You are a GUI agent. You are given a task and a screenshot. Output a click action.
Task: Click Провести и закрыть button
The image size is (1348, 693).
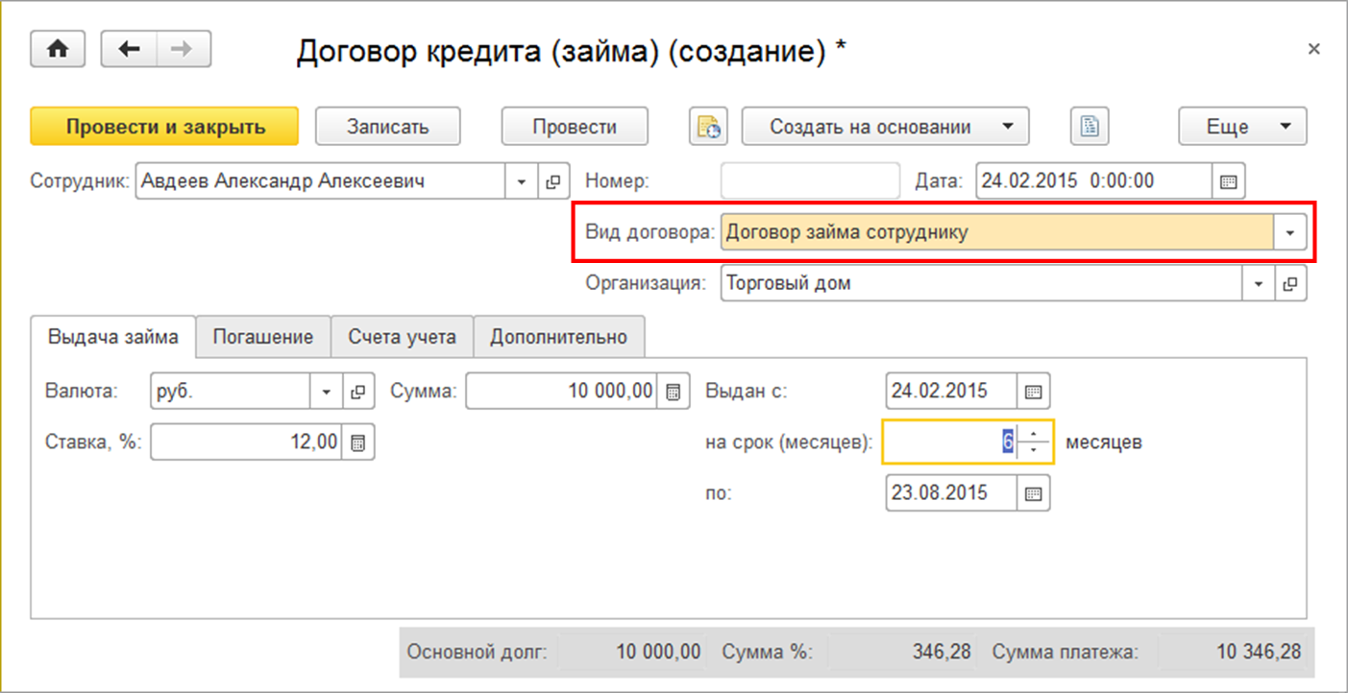[165, 127]
